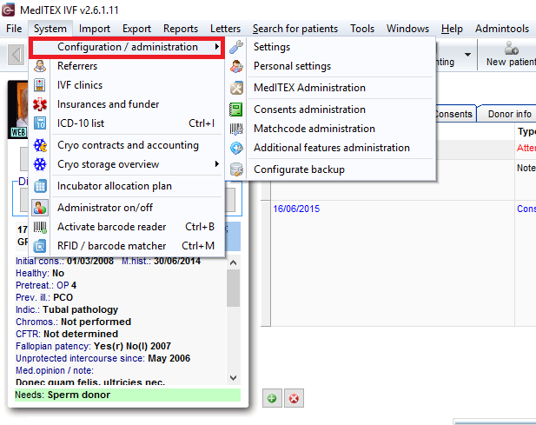Choose Insurances and funder menu entry
The image size is (536, 425).
coord(127,104)
